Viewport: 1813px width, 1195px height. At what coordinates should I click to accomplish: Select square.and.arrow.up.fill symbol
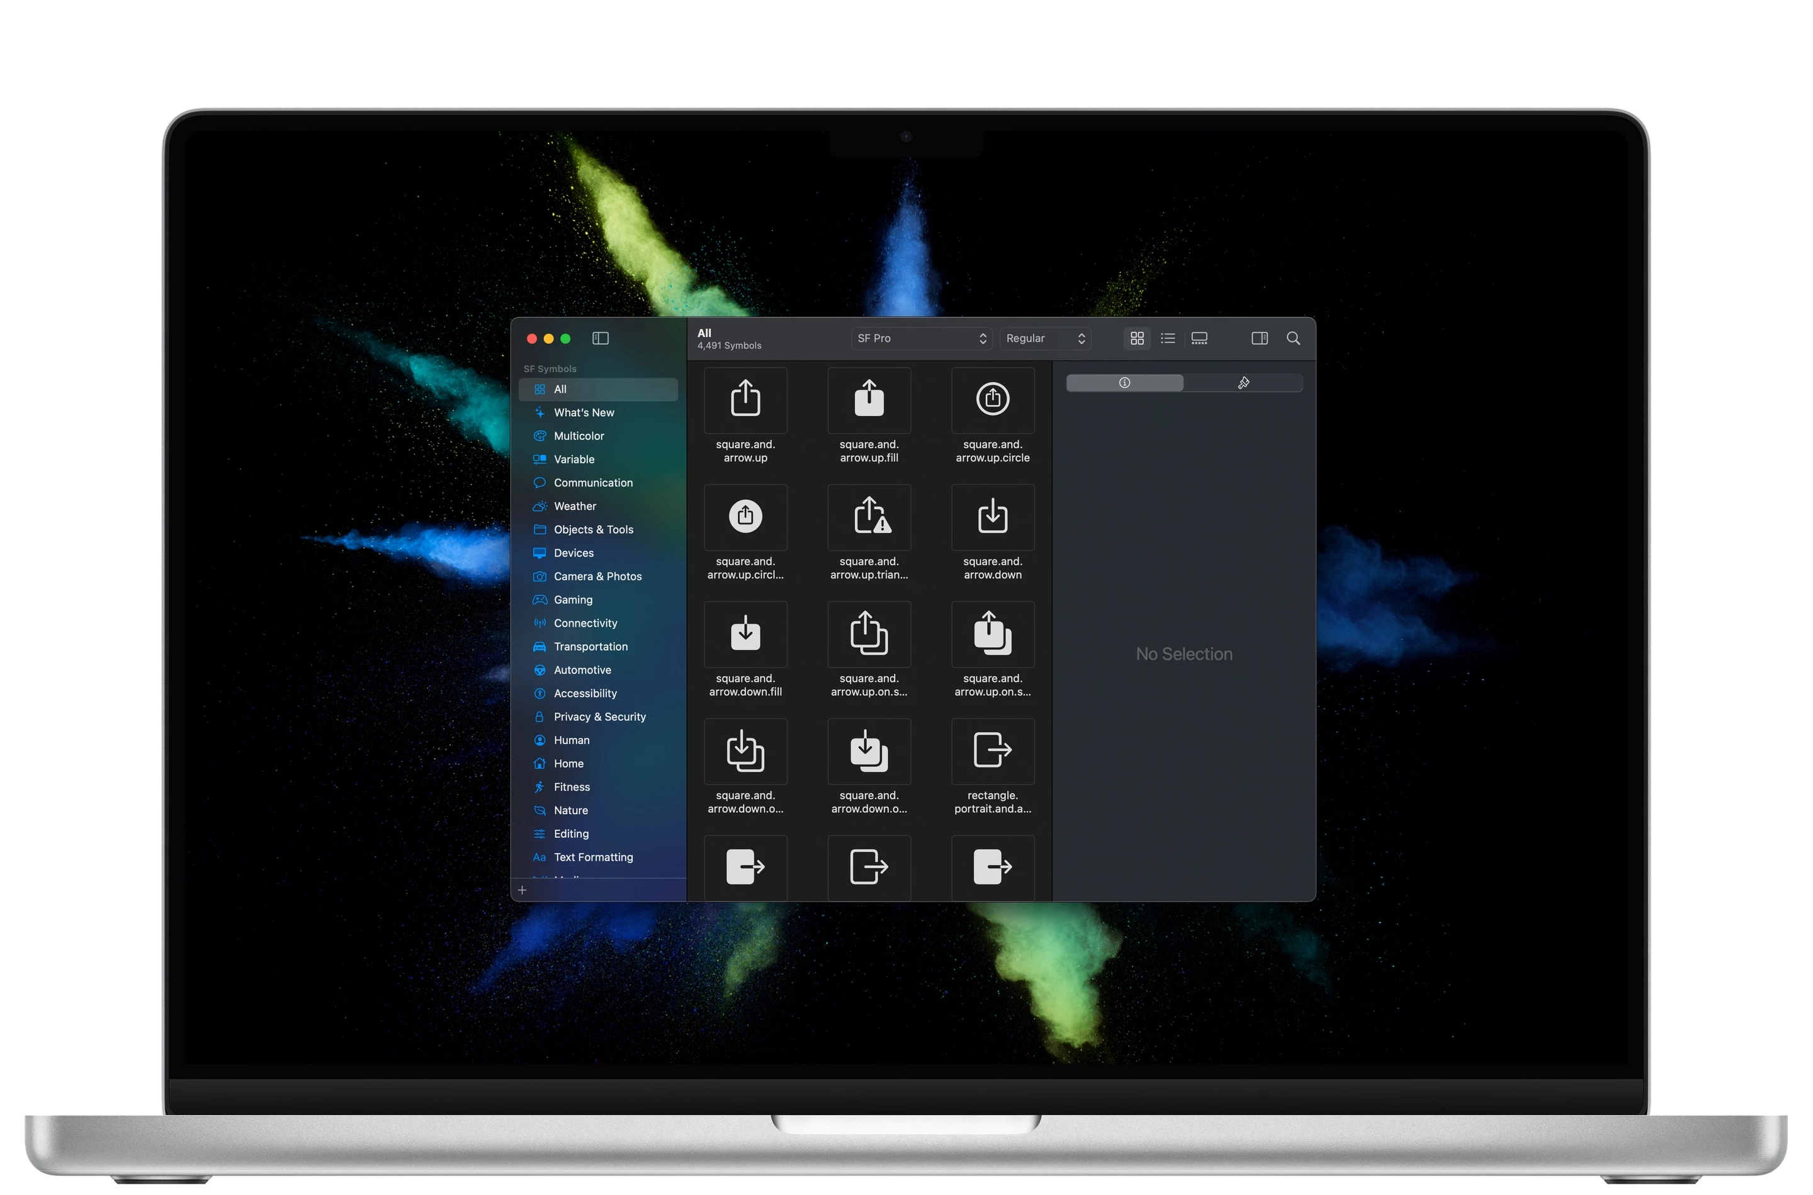[868, 400]
